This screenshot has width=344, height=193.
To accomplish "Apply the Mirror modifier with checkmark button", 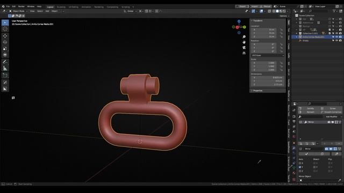I will [x=306, y=154].
